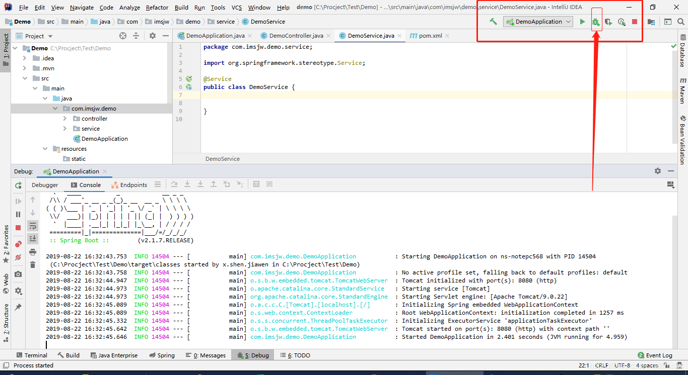The width and height of the screenshot is (688, 375).
Task: Click Step Over in the debugger toolbar
Action: coord(174,184)
